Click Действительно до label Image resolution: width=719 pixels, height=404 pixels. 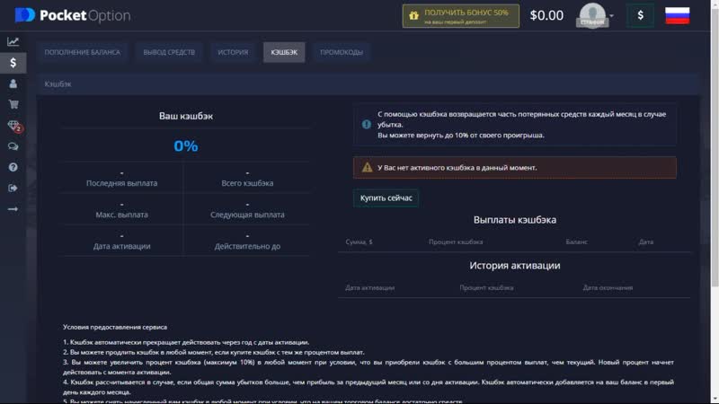(x=247, y=246)
